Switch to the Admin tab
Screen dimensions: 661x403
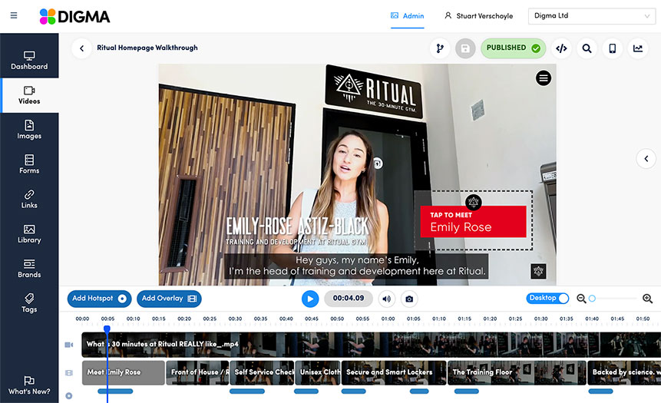click(407, 16)
